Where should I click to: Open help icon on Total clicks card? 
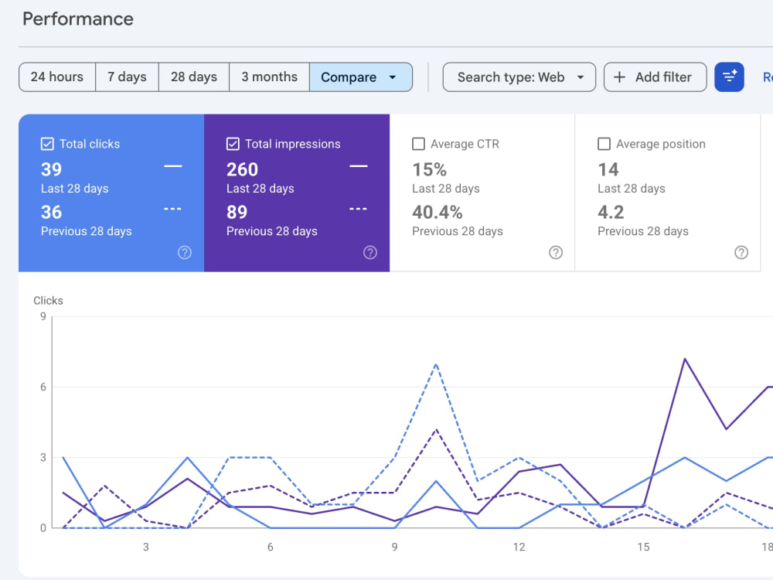[x=185, y=253]
